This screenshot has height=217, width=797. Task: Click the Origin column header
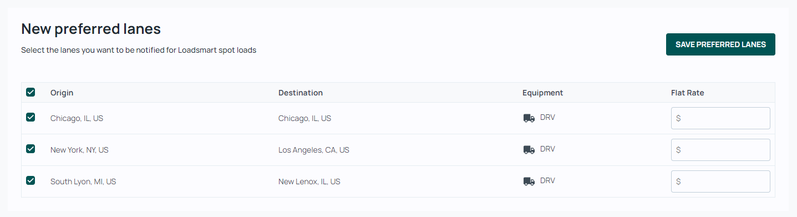(x=62, y=93)
